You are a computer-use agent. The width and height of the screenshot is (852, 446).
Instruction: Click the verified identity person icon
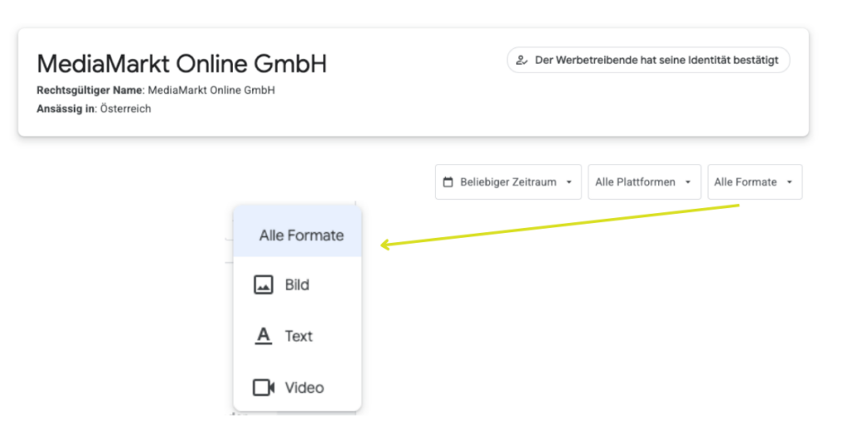[x=522, y=60]
